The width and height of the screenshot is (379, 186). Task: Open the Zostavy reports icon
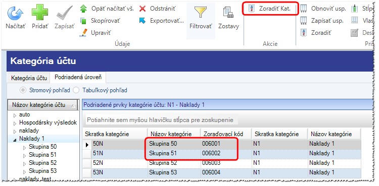click(228, 12)
